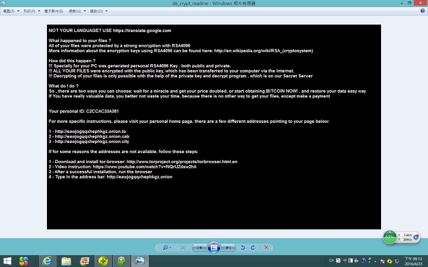This screenshot has height=267, width=428.
Task: Click the actual size fit-to-window icon
Action: tap(183, 247)
